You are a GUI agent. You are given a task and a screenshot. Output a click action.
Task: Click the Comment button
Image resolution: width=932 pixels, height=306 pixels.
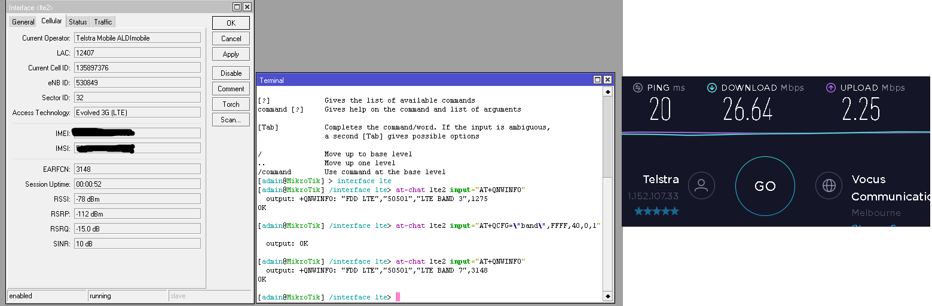231,88
